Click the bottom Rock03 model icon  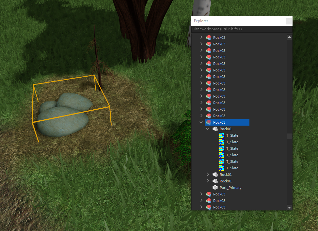click(209, 207)
